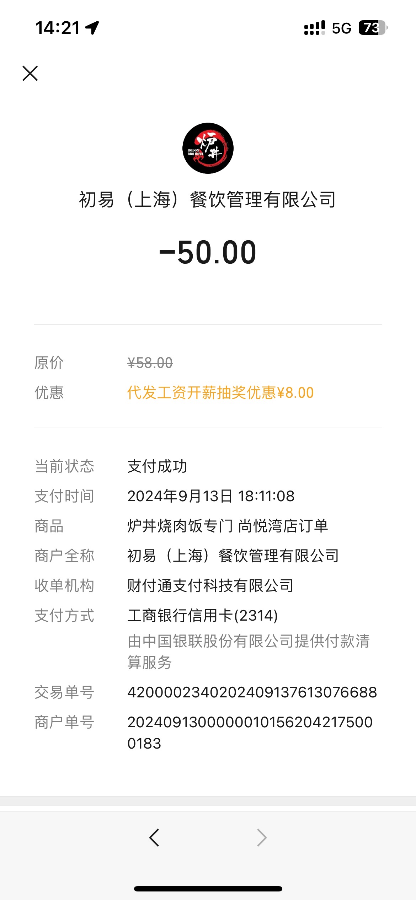Go back using the left chevron arrow
This screenshot has width=416, height=900.
point(154,838)
